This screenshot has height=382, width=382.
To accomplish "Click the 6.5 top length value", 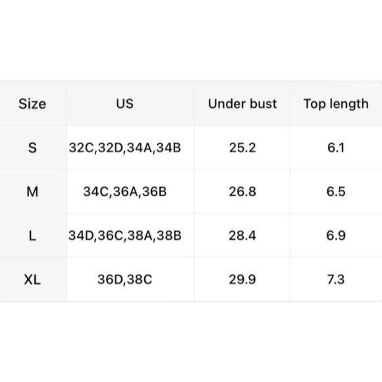I will 336,191.
